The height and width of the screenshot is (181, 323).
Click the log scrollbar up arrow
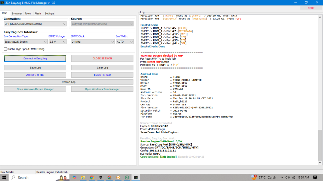pos(320,17)
